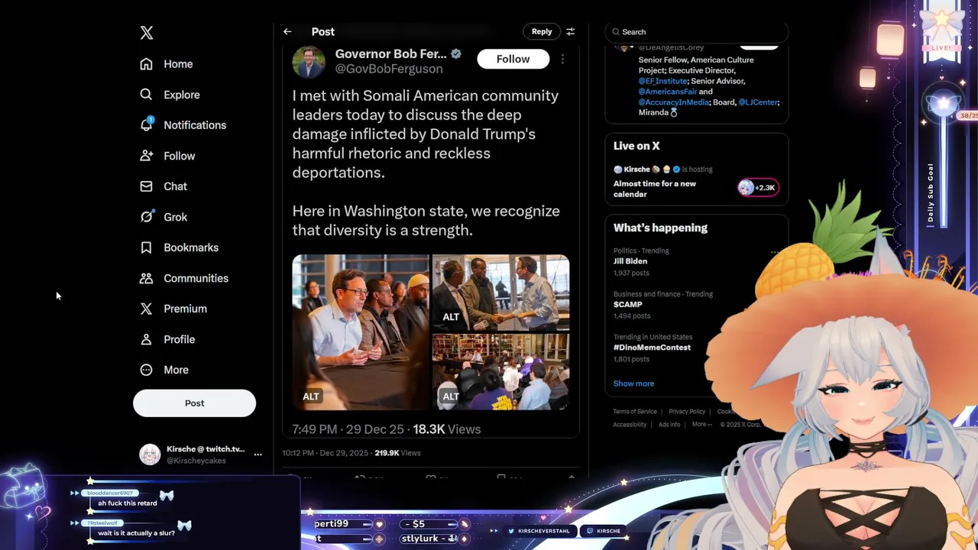Screen dimensions: 978x550
Task: Open the Bookmarks menu item
Action: pyautogui.click(x=191, y=247)
